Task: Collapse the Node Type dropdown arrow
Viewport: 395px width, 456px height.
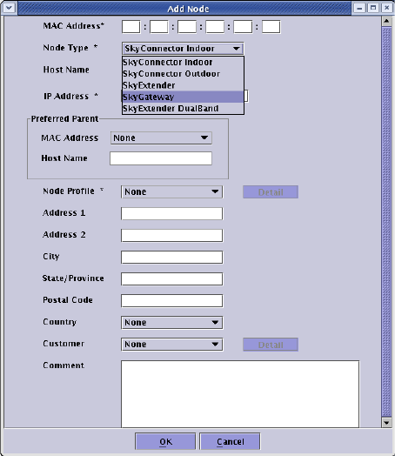Action: [237, 49]
